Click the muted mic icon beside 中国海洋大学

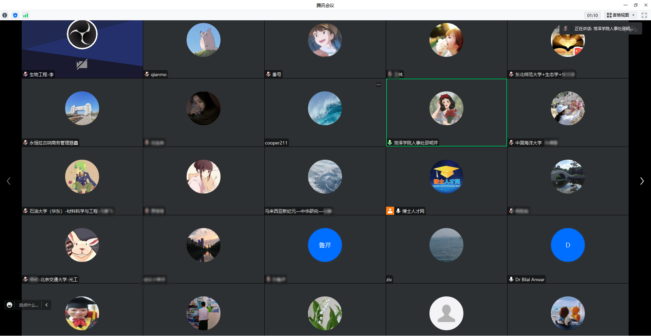coord(511,142)
